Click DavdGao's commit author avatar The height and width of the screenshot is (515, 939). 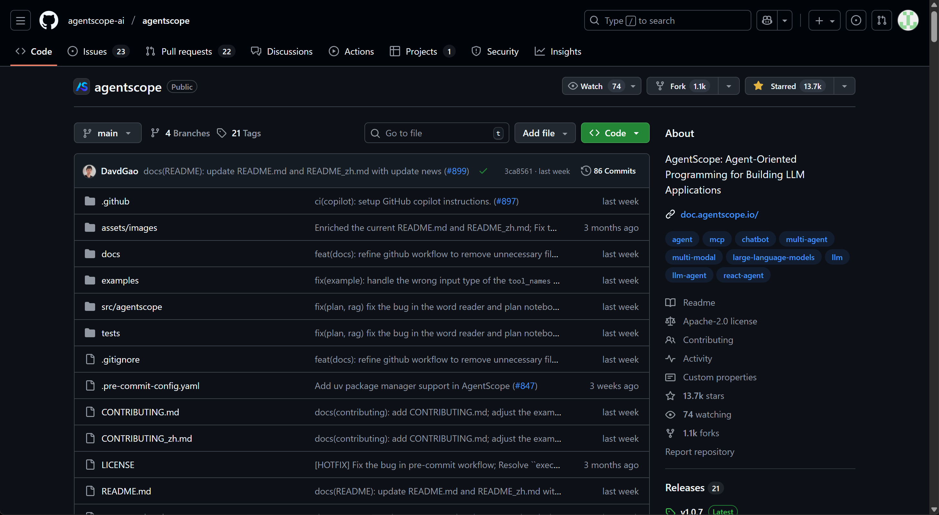(89, 171)
